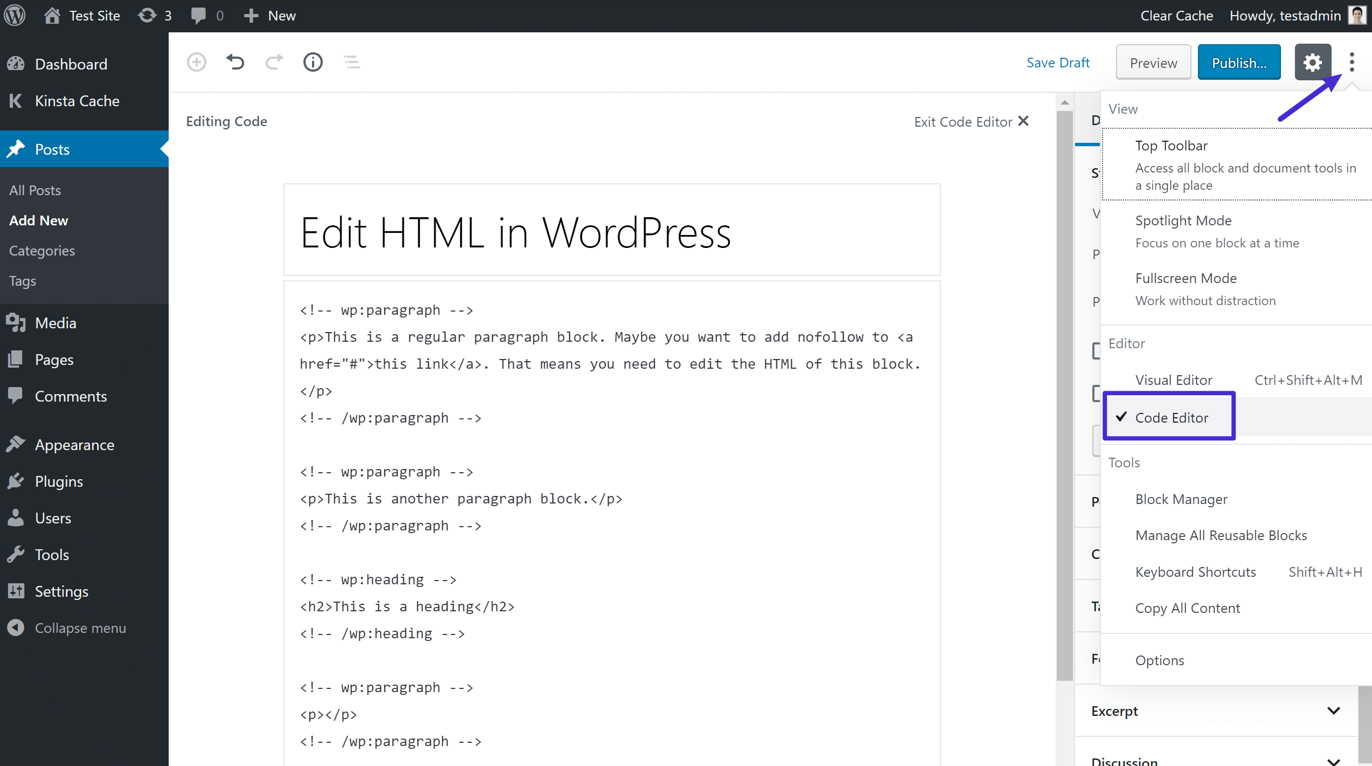Click the add block plus icon
This screenshot has width=1372, height=766.
click(x=197, y=61)
